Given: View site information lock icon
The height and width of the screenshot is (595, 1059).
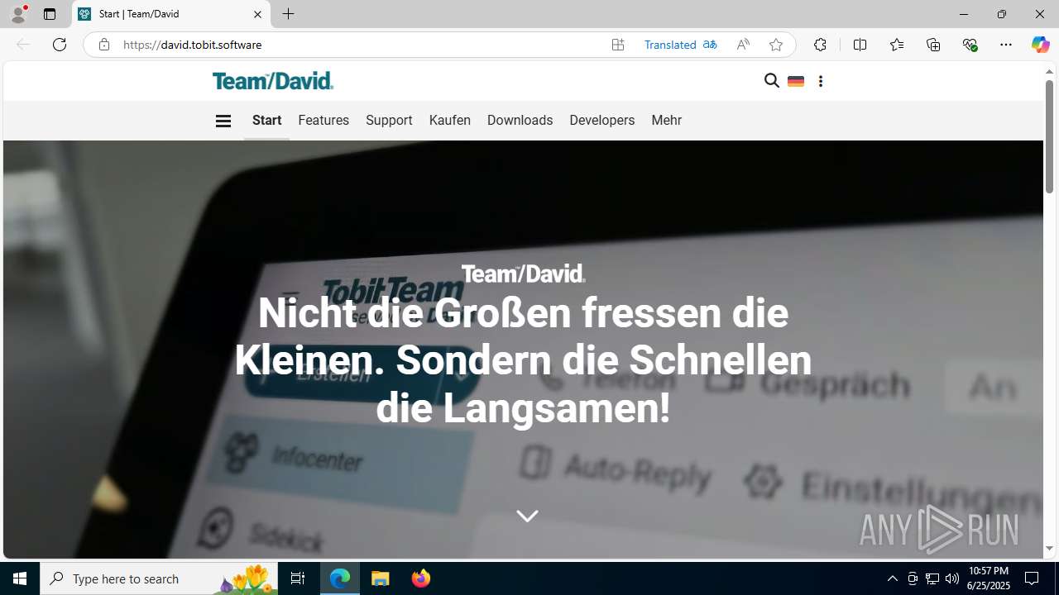Looking at the screenshot, I should pyautogui.click(x=103, y=45).
